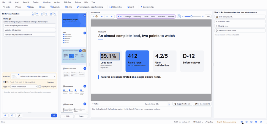Click Preview... in brand kit panel
The width and height of the screenshot is (267, 124).
pyautogui.click(x=51, y=82)
